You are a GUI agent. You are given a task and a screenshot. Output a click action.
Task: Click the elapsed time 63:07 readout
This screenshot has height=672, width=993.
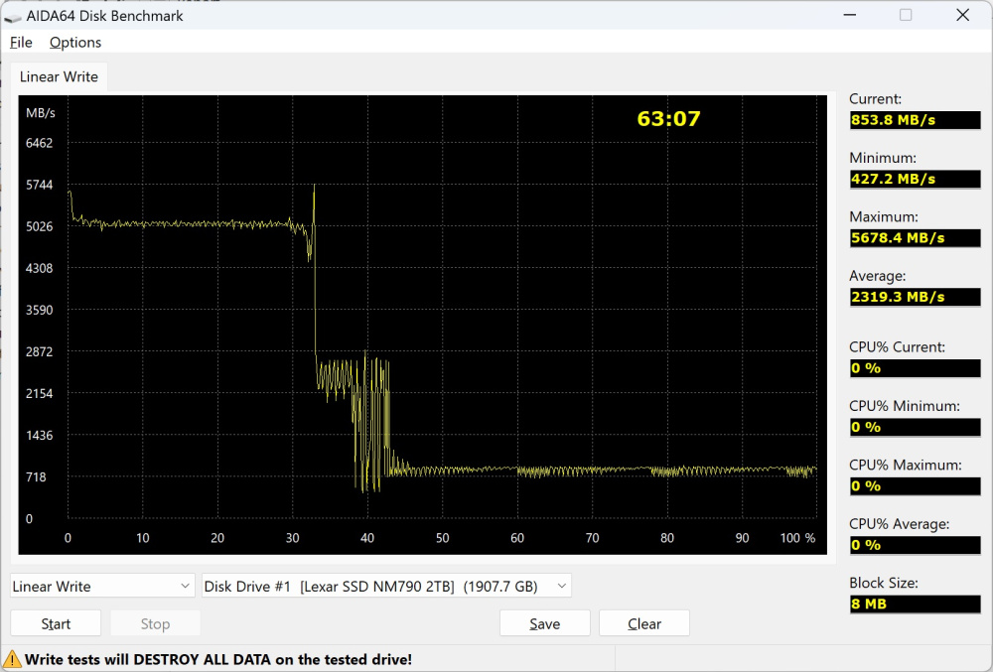(668, 119)
